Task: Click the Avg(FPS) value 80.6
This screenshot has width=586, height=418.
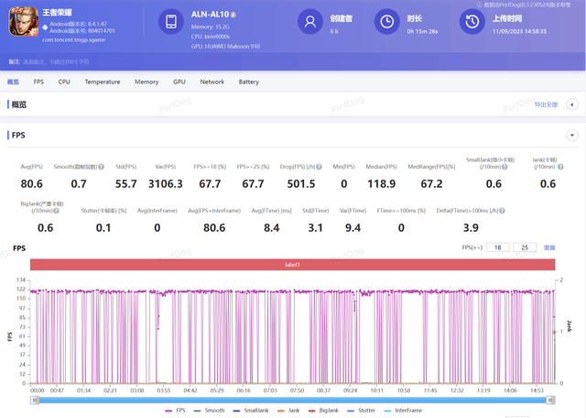Action: (x=32, y=183)
